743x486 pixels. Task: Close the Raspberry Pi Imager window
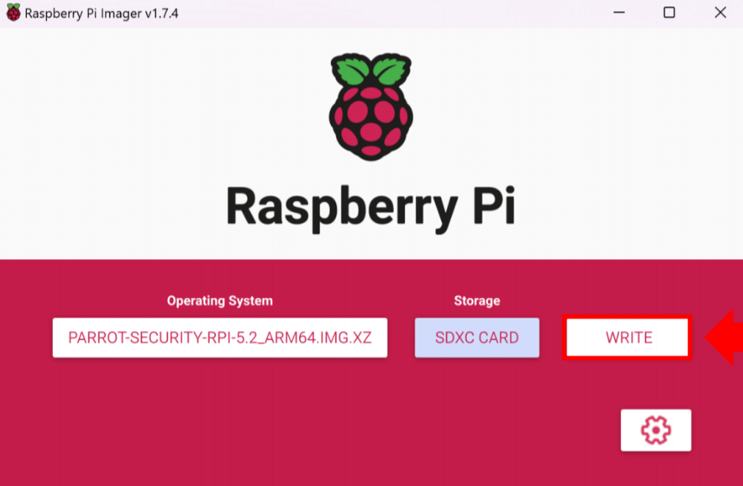coord(720,13)
